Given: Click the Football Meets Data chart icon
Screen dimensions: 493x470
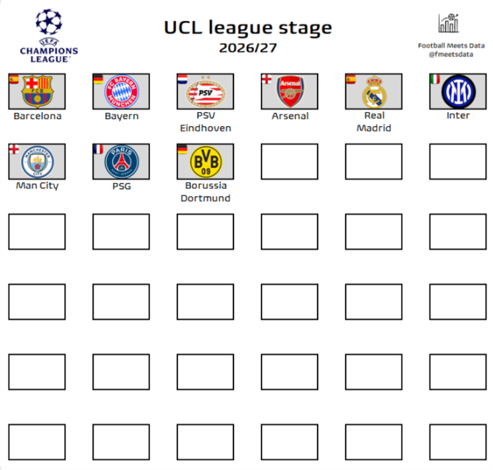Looking at the screenshot, I should point(448,24).
